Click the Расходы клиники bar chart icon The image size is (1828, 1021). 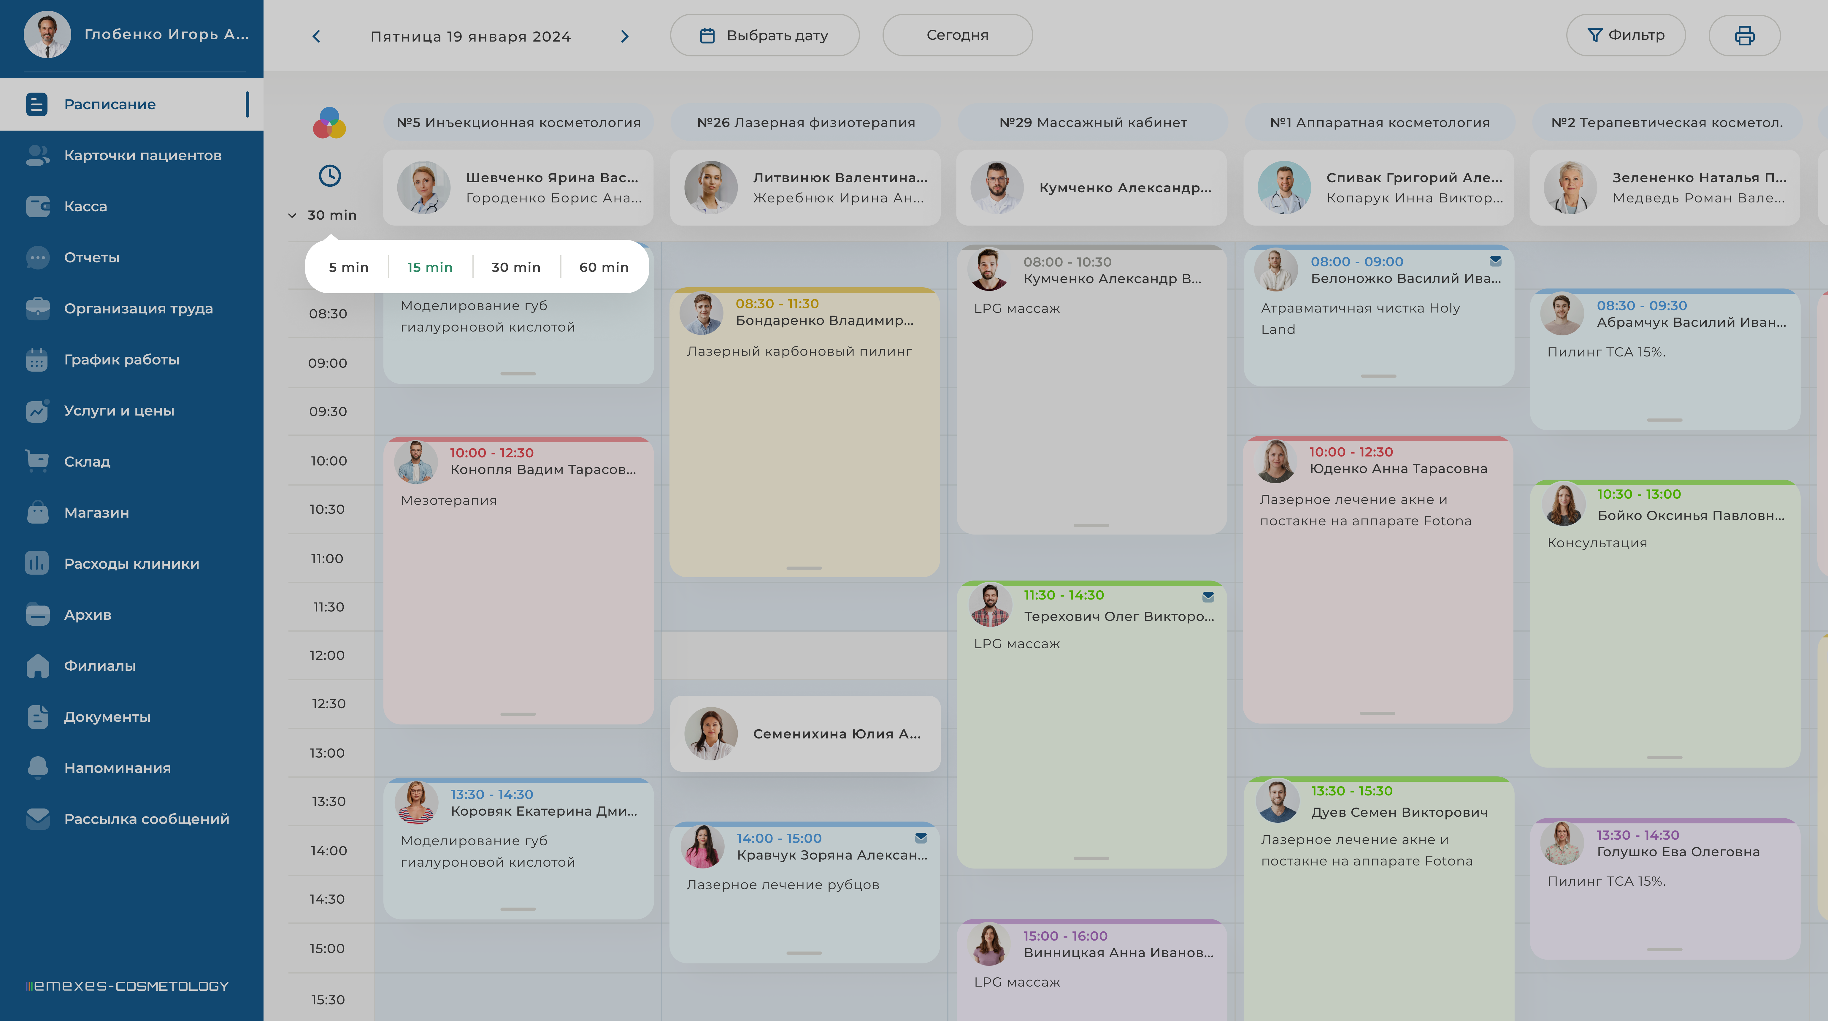coord(37,563)
